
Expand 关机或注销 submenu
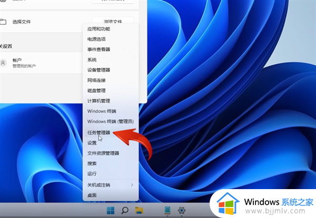(111, 185)
